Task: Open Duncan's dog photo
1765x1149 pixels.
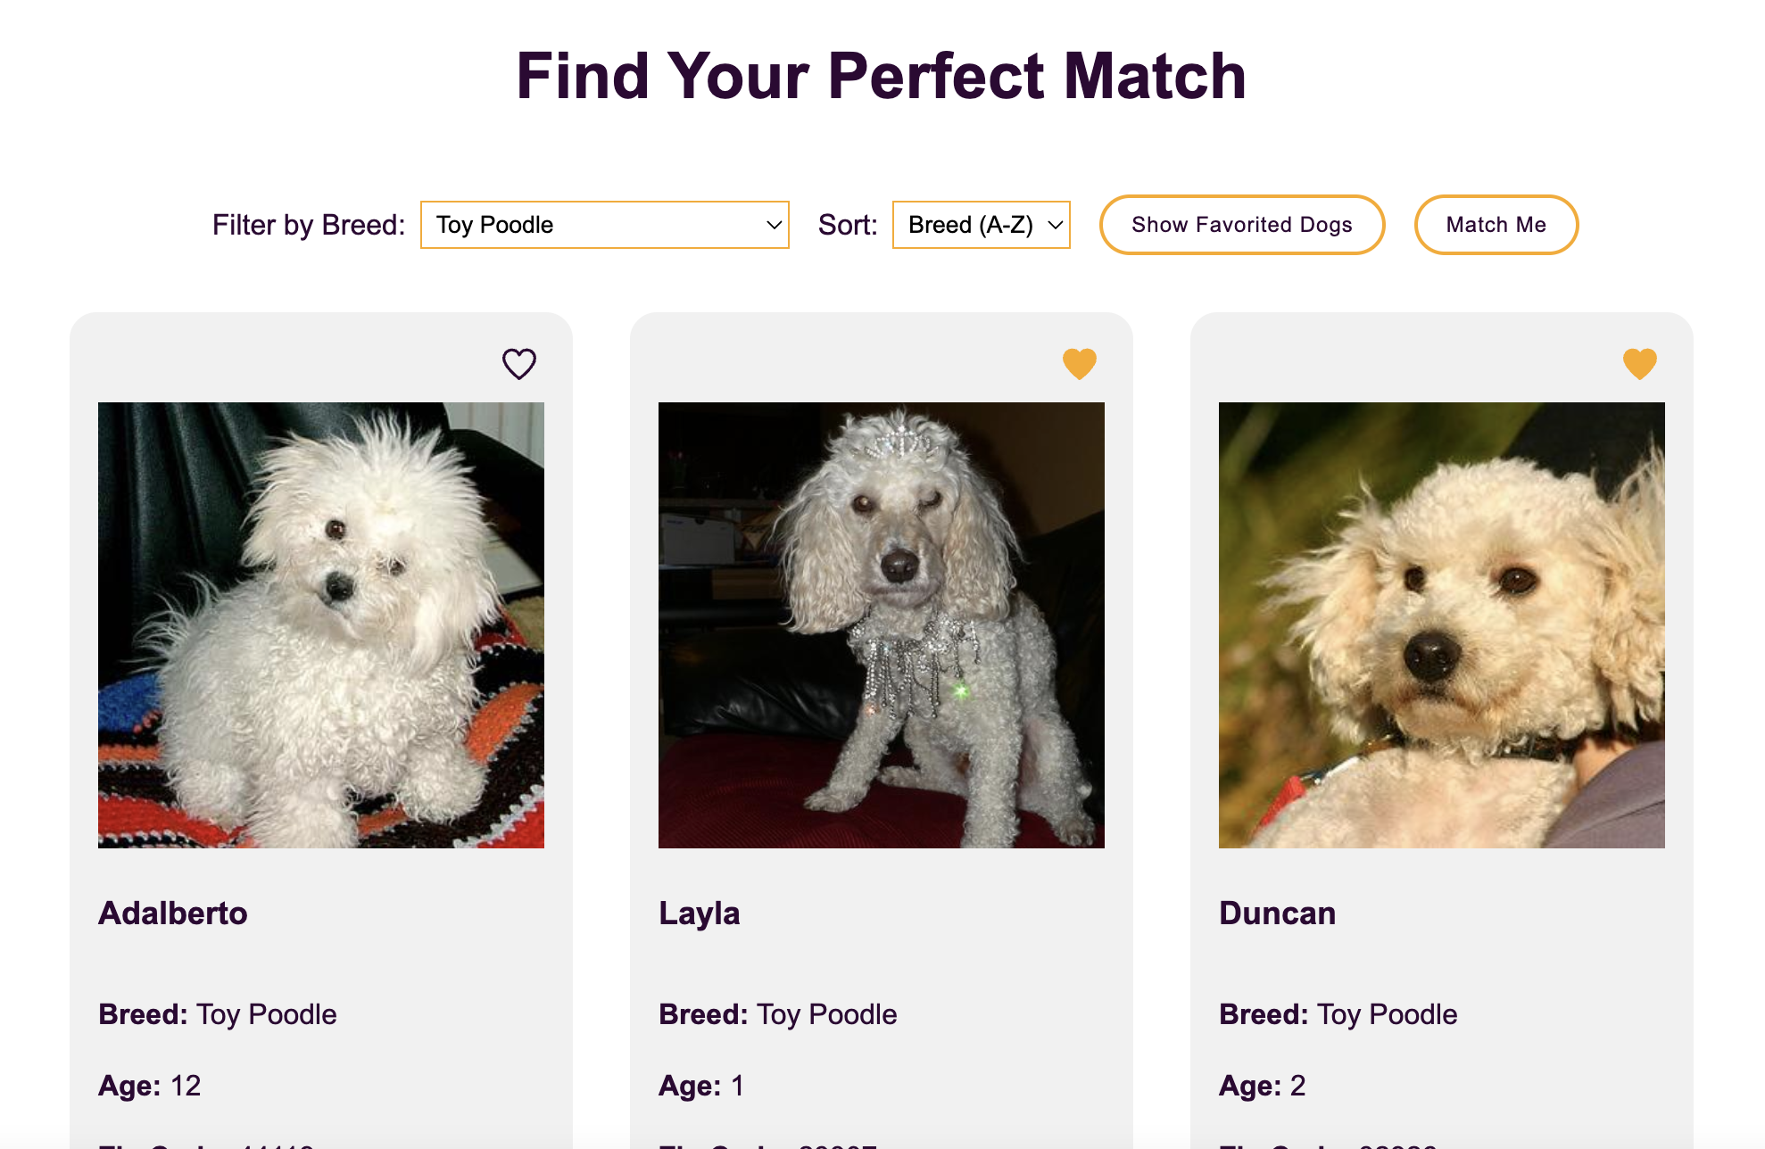Action: 1442,625
